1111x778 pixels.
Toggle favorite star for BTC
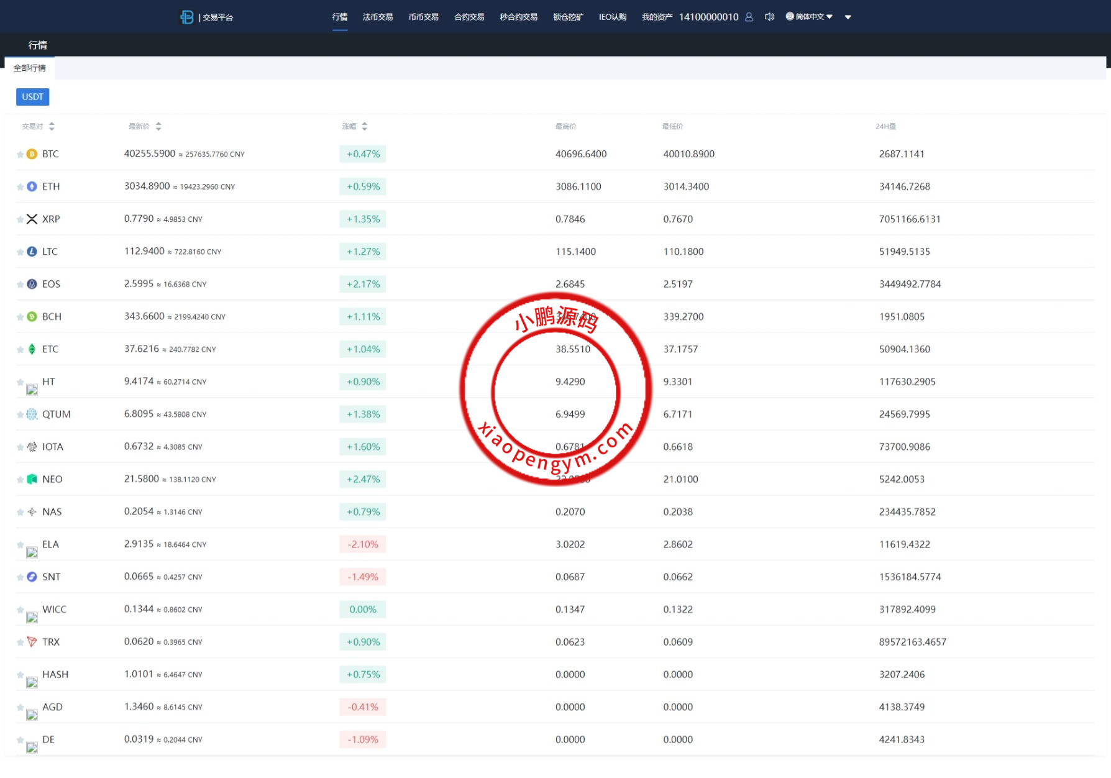20,154
